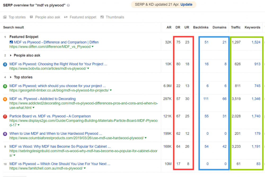Click the People also ask speech icon

click(x=32, y=17)
